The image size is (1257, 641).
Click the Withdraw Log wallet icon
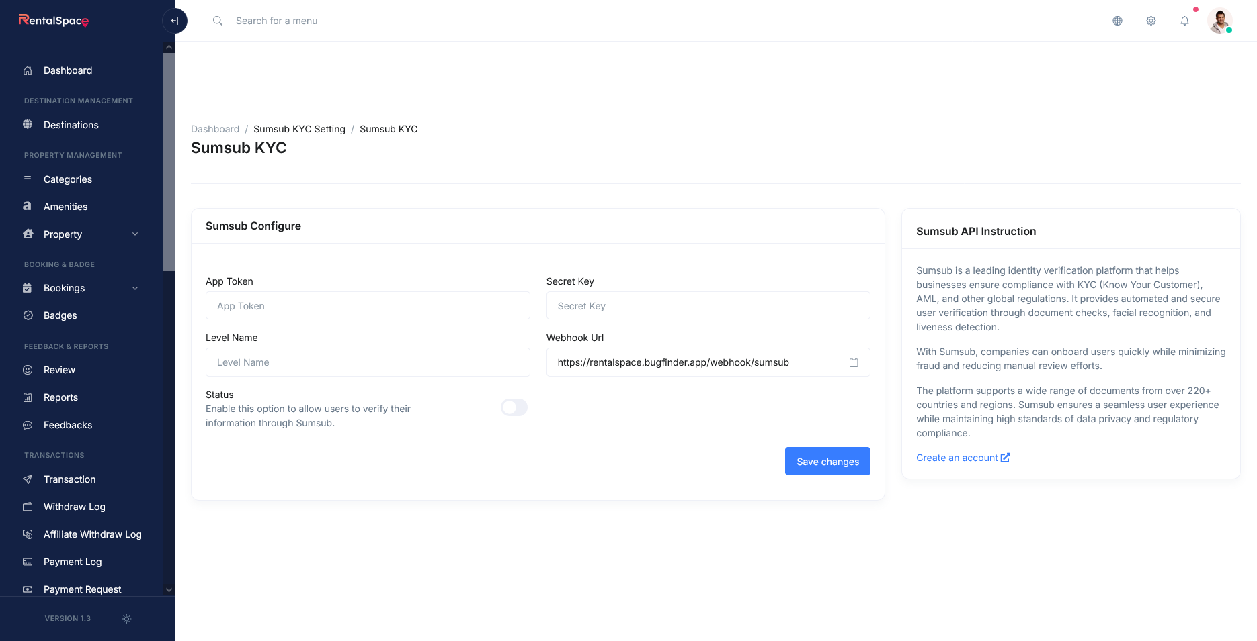tap(28, 507)
